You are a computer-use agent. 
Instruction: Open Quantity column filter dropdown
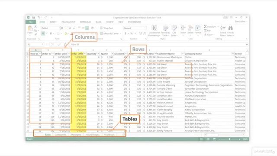[98, 54]
